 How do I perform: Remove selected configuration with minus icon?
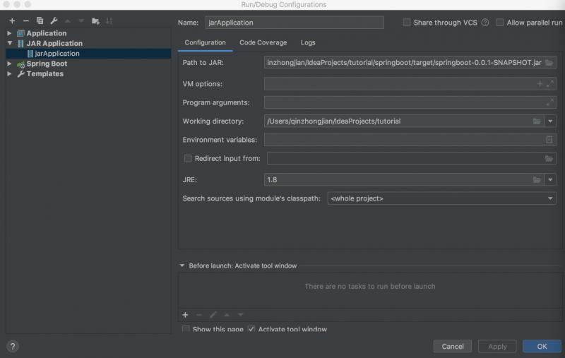point(26,21)
